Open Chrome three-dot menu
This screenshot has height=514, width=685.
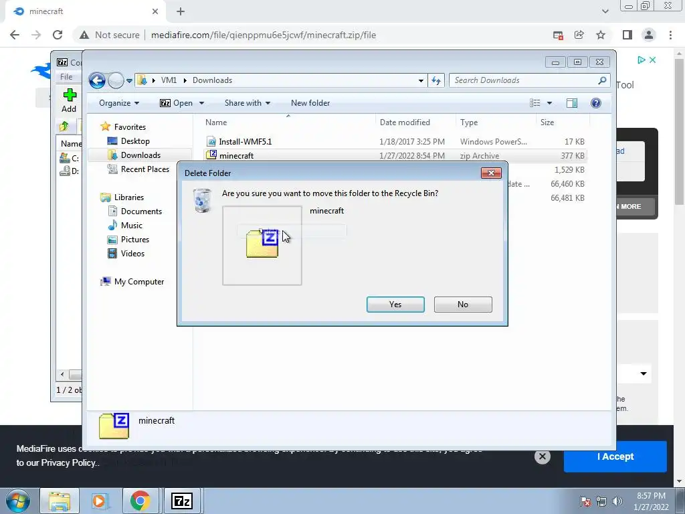click(x=670, y=35)
